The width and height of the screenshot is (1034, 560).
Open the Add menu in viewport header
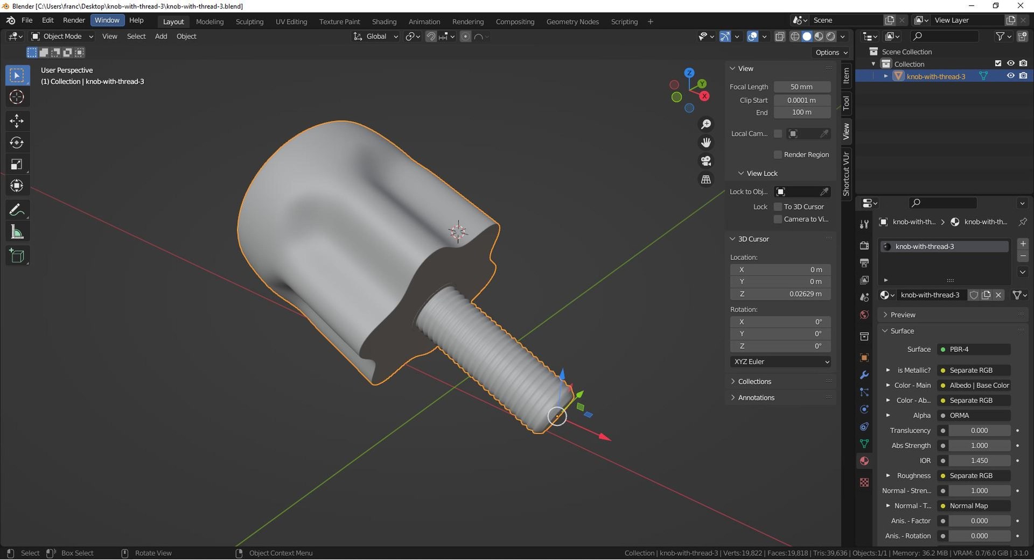161,37
